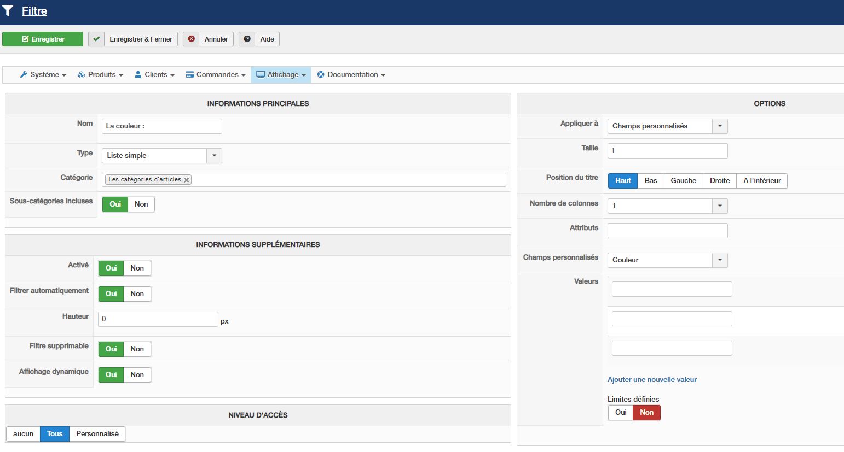Click the Taille input field
The image size is (844, 452).
point(668,151)
